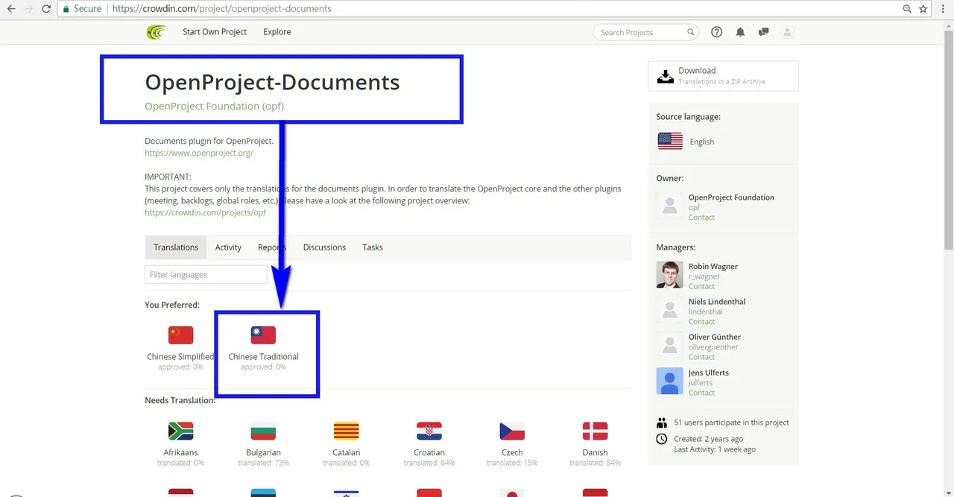Reload the page with refresh icon
This screenshot has height=497, width=954.
[47, 9]
